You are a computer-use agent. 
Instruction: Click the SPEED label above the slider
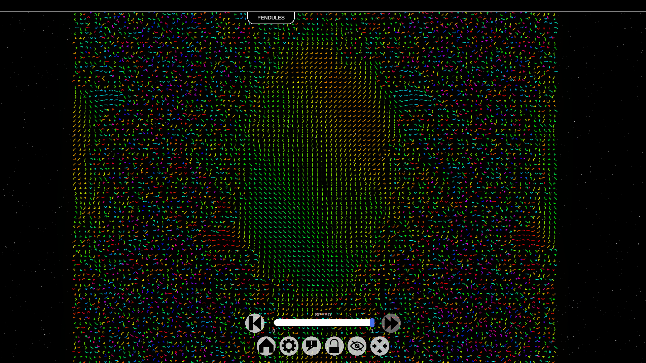tap(323, 315)
